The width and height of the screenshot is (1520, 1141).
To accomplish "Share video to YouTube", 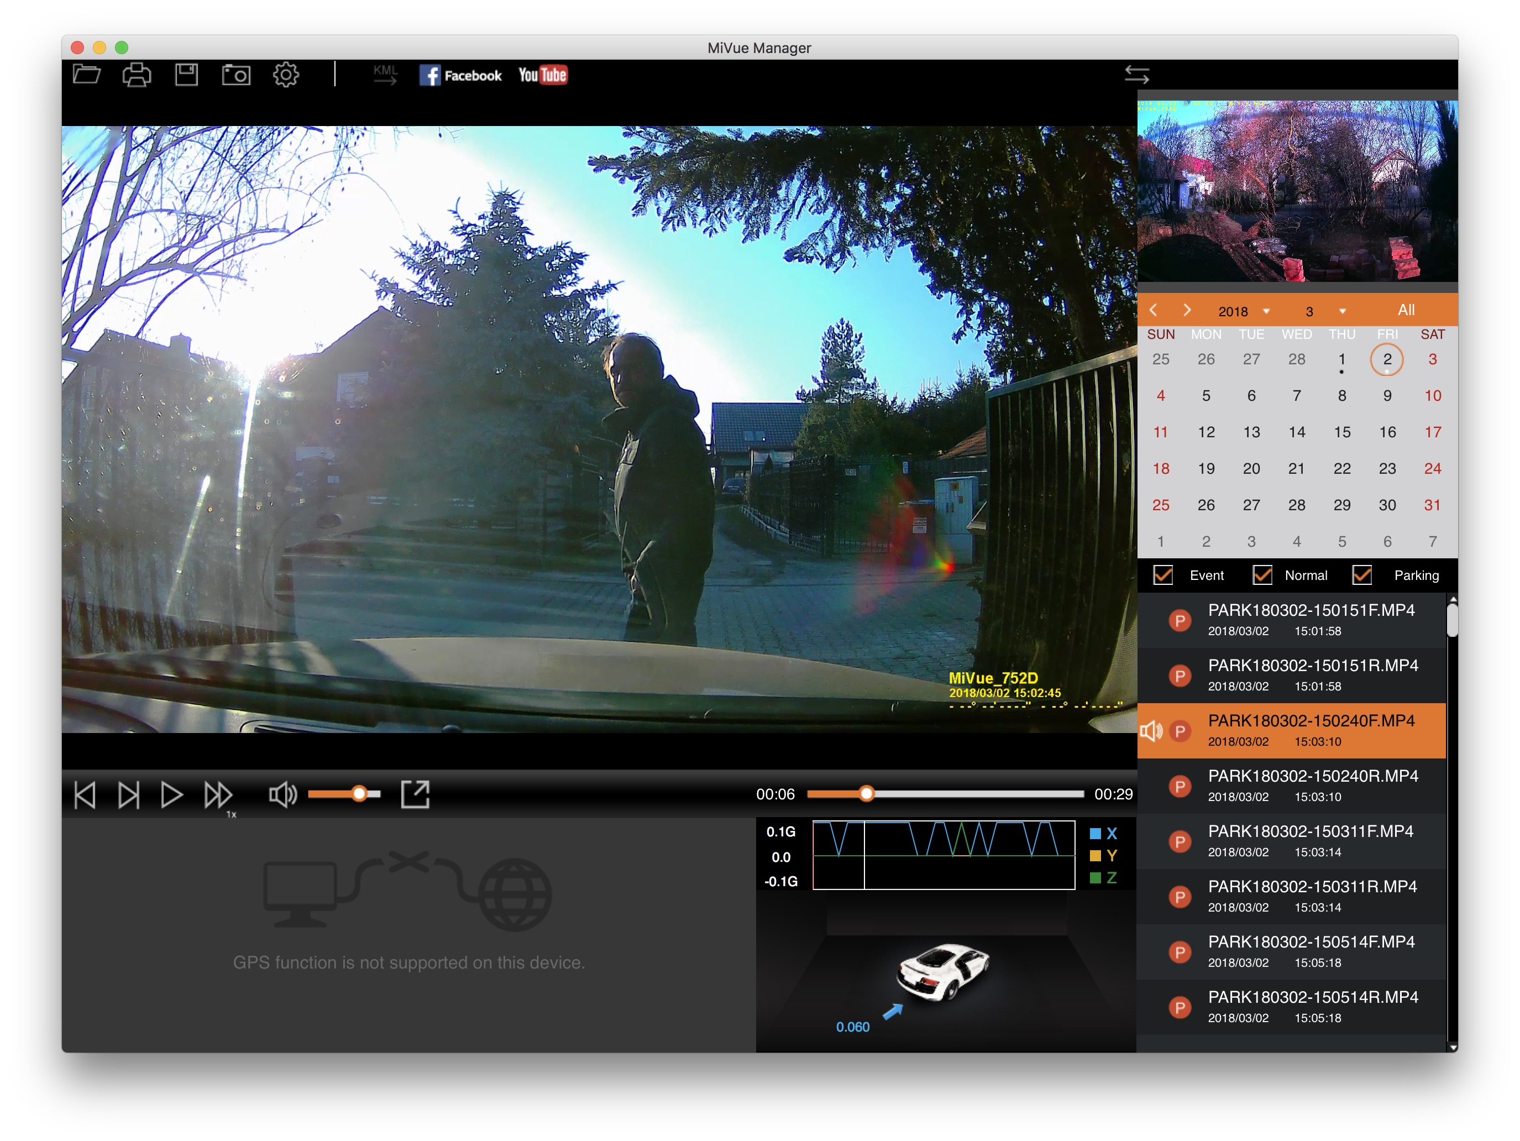I will (543, 75).
